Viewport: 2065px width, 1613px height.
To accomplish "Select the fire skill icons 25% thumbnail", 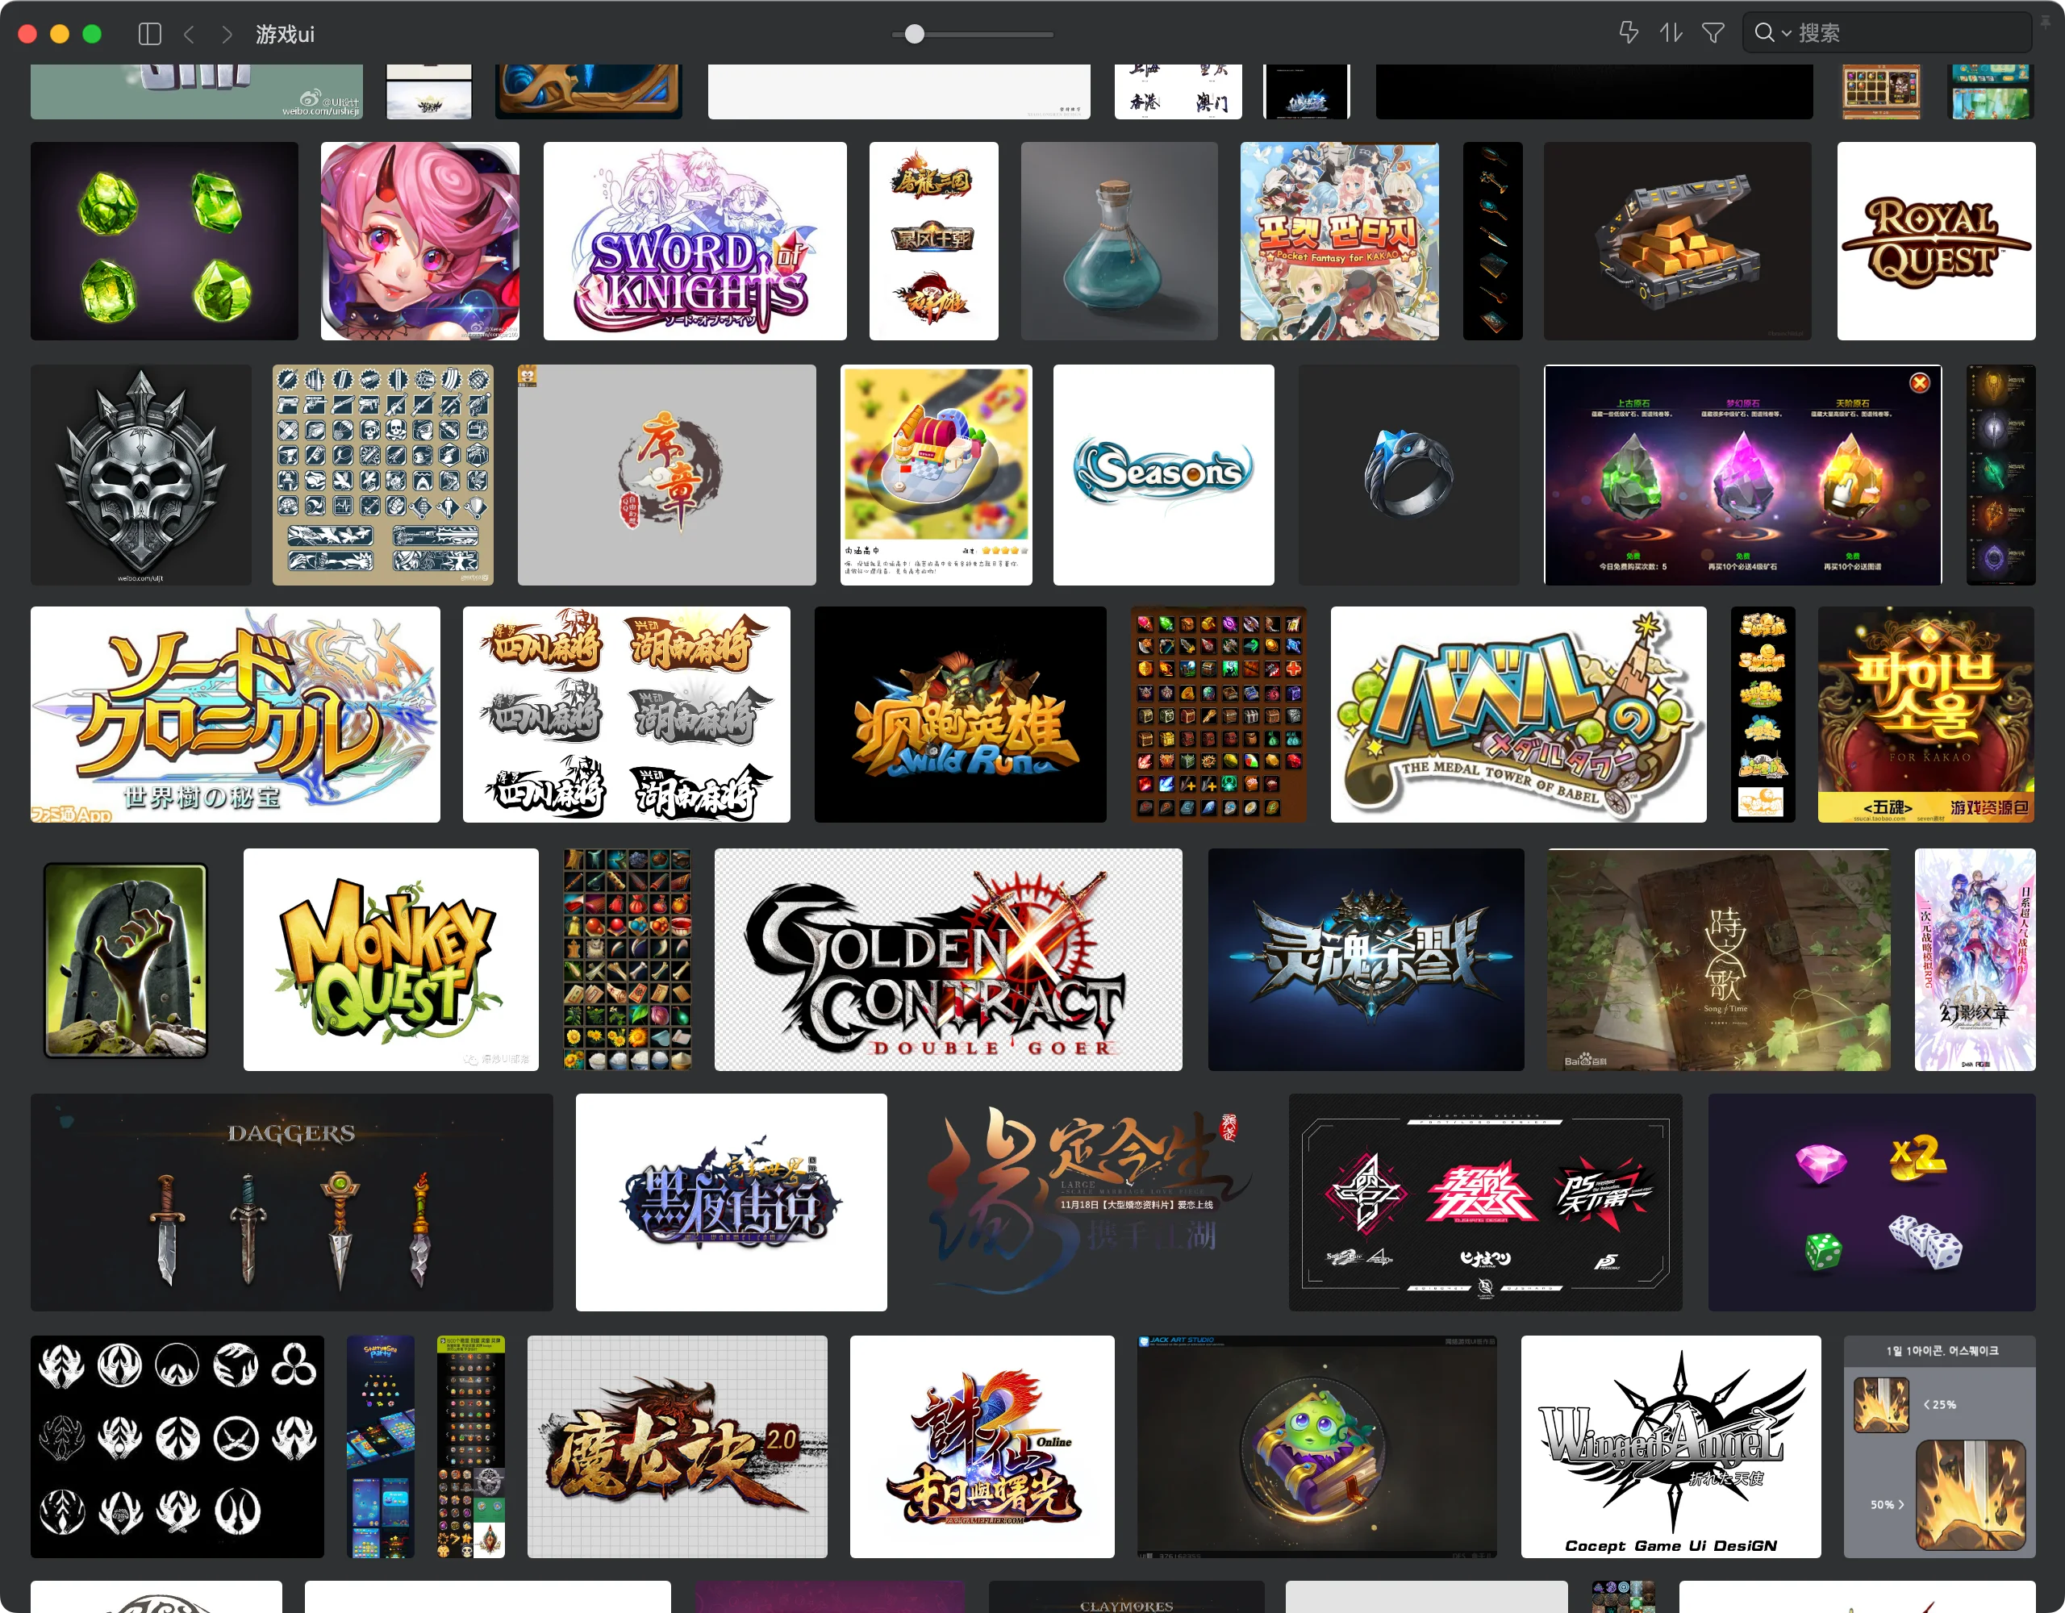I will (x=1940, y=1447).
